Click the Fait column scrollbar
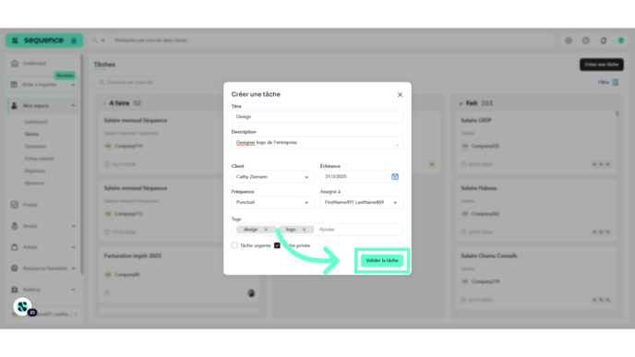Viewport: 635px width, 357px height. (x=617, y=114)
